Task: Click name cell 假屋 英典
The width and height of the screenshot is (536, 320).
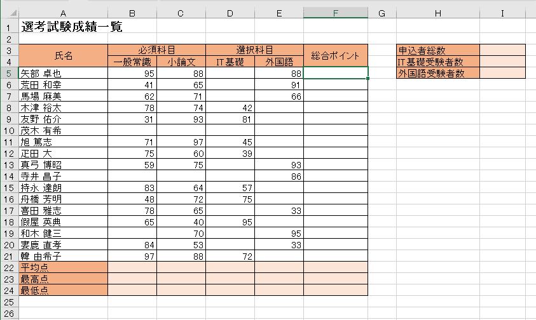Action: point(63,222)
